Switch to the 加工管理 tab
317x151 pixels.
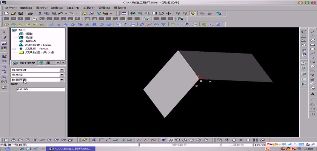(x=24, y=63)
